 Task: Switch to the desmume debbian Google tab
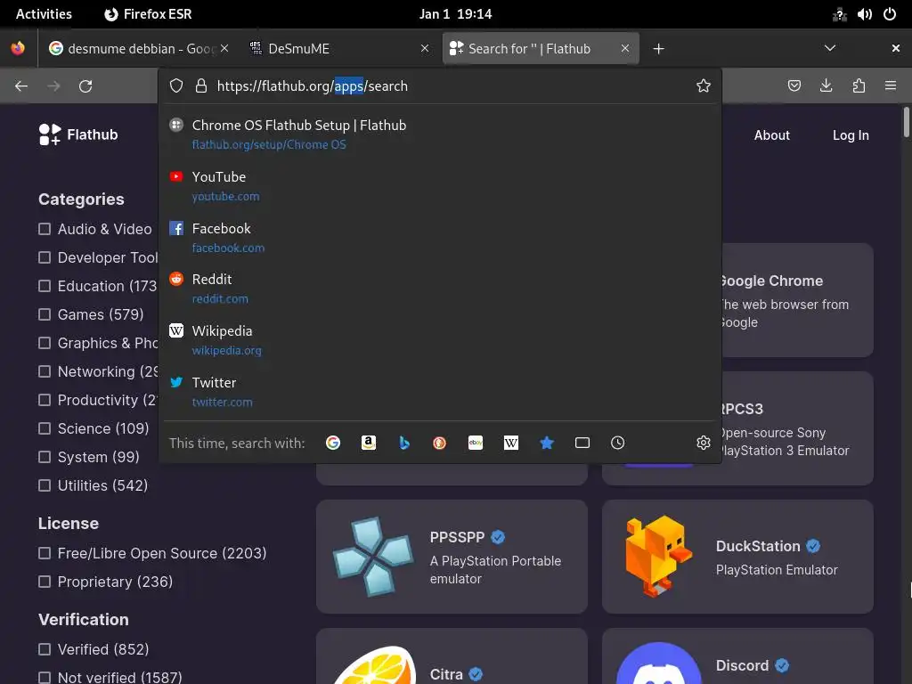pyautogui.click(x=138, y=49)
